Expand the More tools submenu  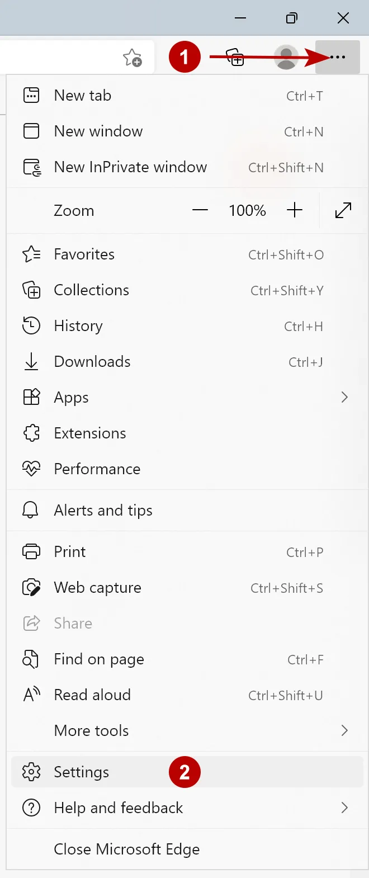point(344,730)
